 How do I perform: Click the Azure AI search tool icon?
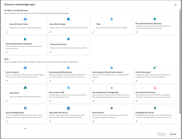pos(25,68)
